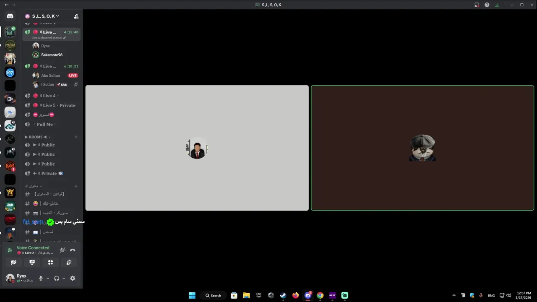The height and width of the screenshot is (302, 537).
Task: Expand headphone output options chevron
Action: pyautogui.click(x=64, y=278)
